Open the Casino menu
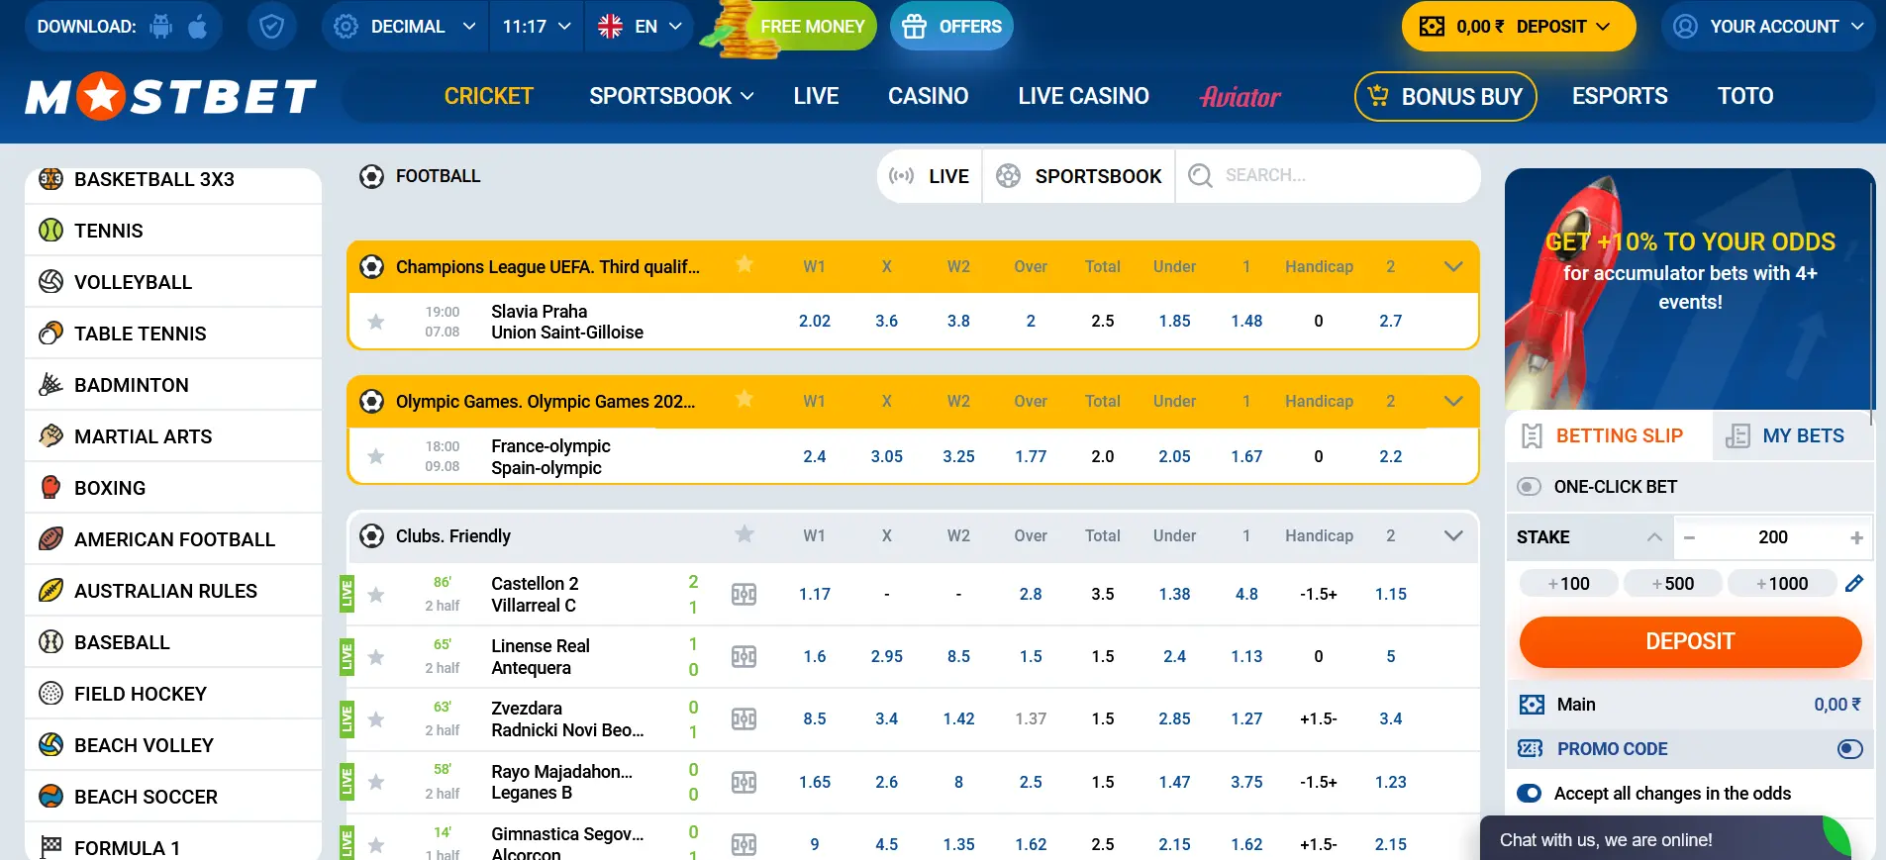Viewport: 1886px width, 860px height. [928, 96]
